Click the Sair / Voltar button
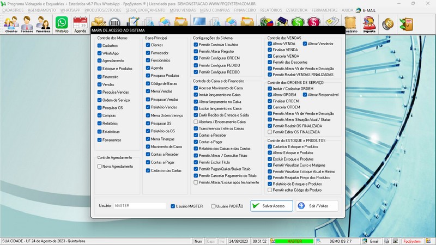 (317, 206)
